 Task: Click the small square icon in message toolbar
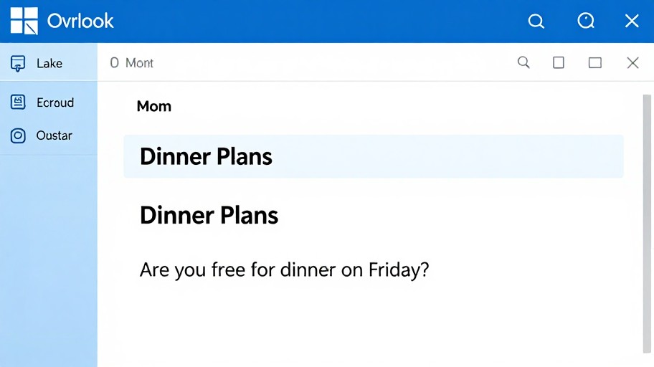click(x=559, y=63)
